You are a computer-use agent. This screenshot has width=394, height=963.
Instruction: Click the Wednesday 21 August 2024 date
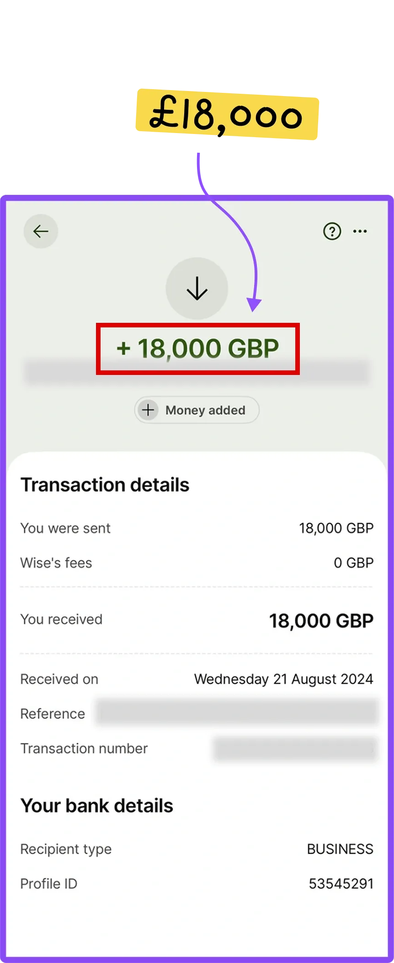click(x=283, y=679)
